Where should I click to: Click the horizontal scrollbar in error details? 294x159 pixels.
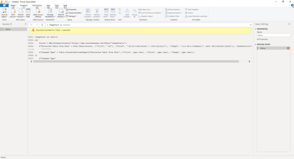coord(136,61)
